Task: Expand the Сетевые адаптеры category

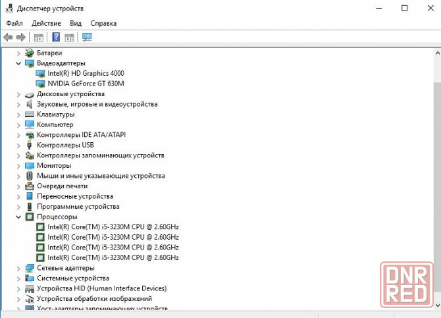Action: point(18,268)
